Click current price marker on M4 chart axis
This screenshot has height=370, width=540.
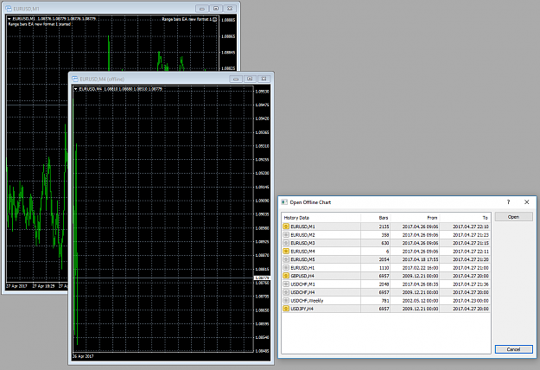pos(262,277)
